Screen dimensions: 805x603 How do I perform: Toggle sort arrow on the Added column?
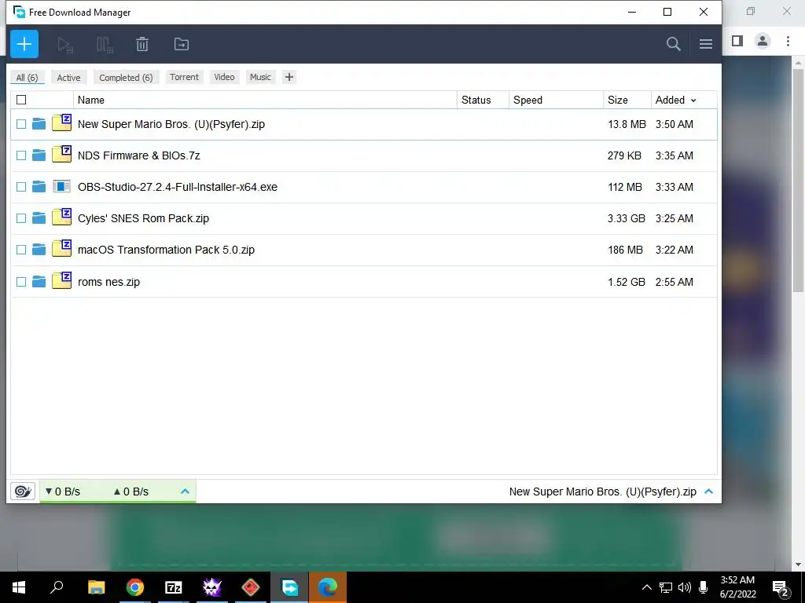tap(693, 100)
